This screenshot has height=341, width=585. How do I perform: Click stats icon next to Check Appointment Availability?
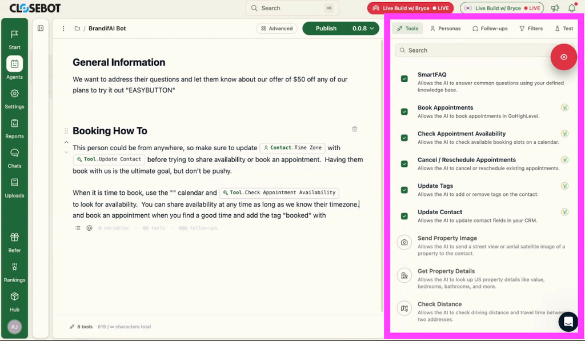(564, 134)
